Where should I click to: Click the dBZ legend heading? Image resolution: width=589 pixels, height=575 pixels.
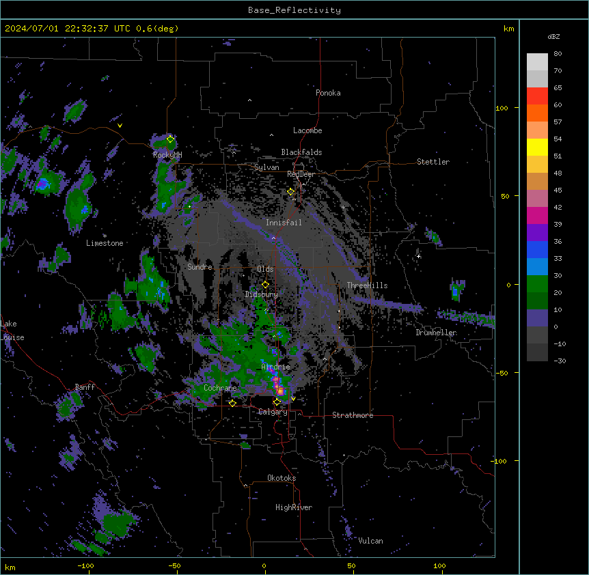point(553,36)
